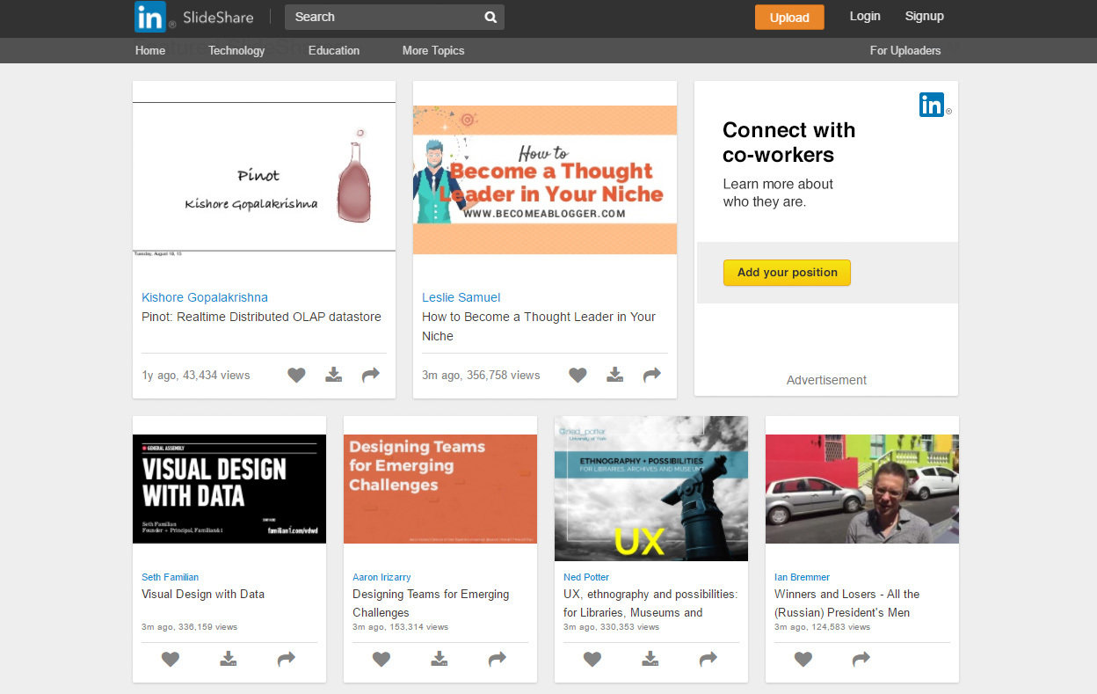Open the 'Visual Design with Data' title
This screenshot has height=694, width=1097.
[203, 594]
